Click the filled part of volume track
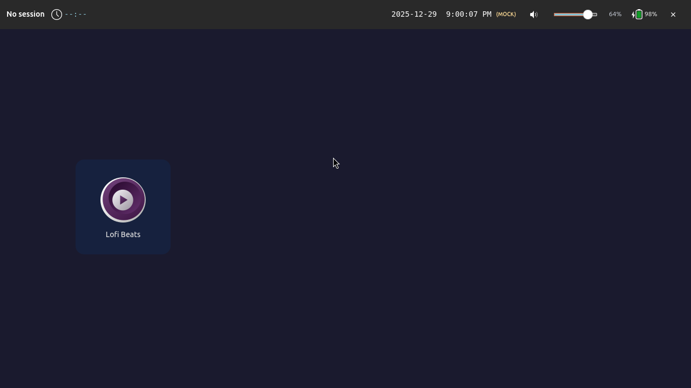 [x=568, y=15]
